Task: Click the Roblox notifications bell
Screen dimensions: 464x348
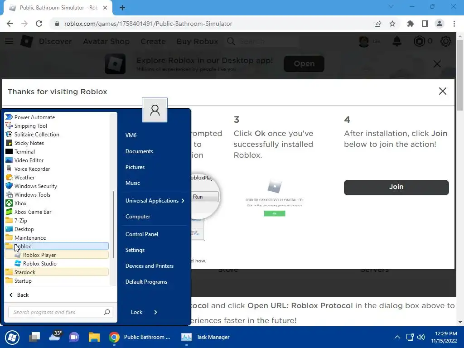Action: (x=397, y=41)
